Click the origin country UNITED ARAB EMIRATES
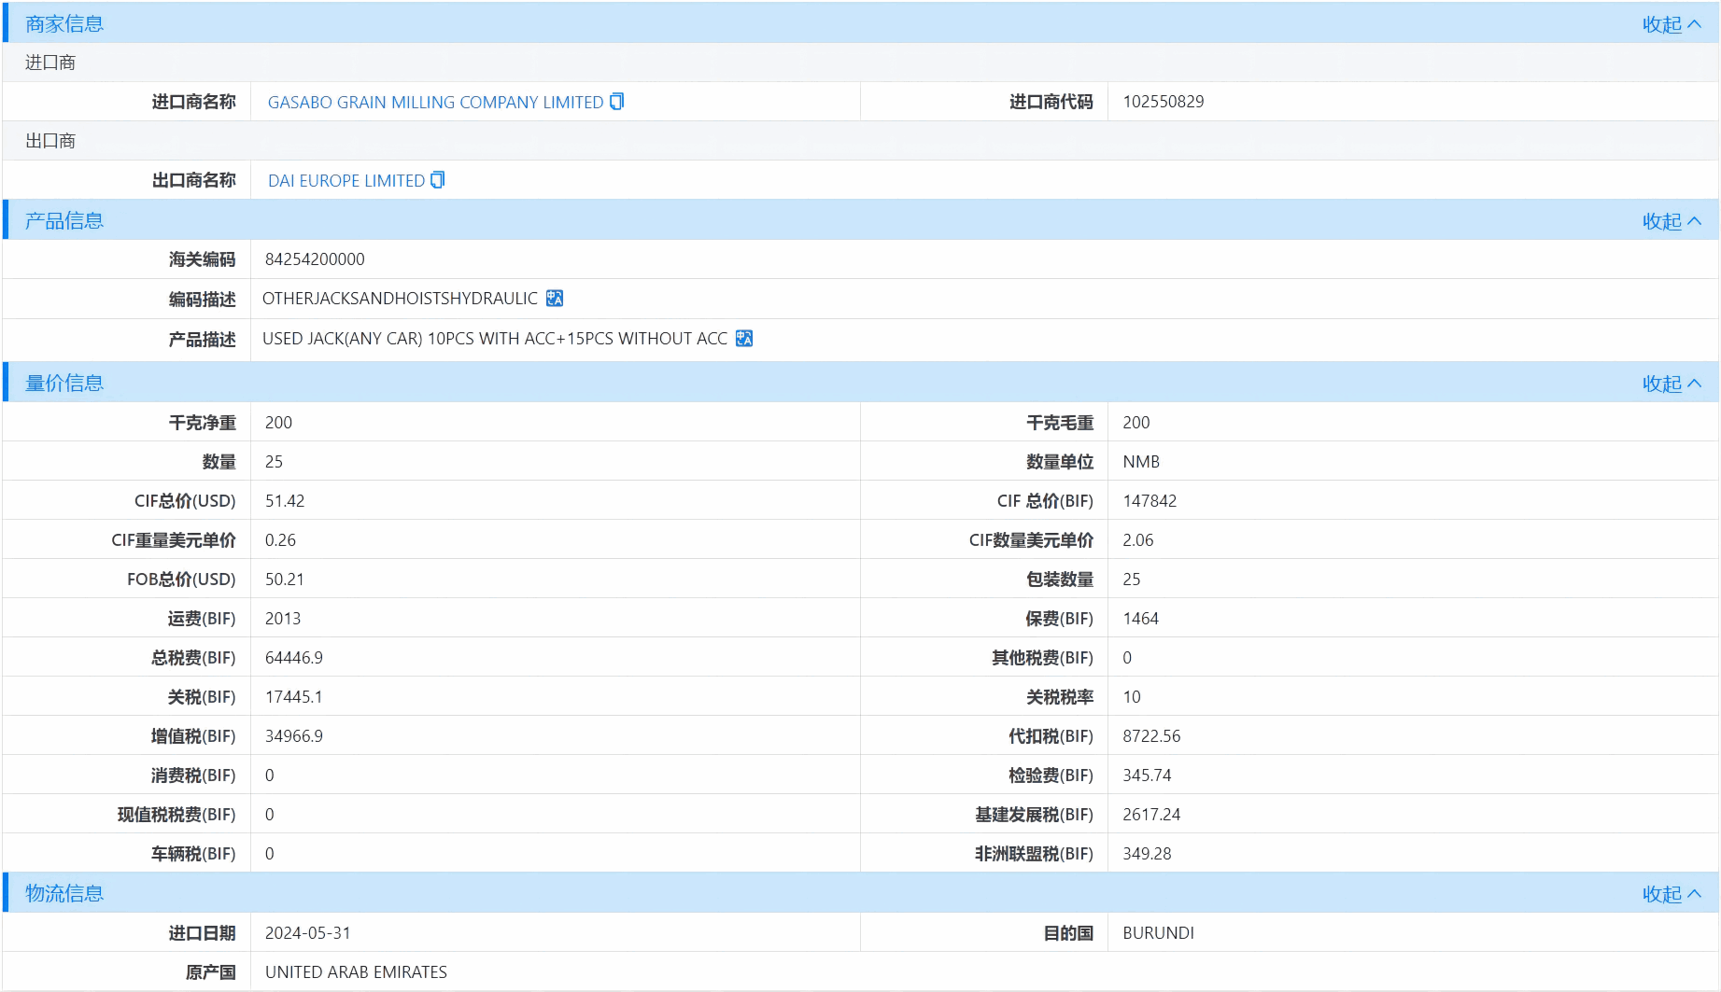The width and height of the screenshot is (1721, 992). pos(356,971)
